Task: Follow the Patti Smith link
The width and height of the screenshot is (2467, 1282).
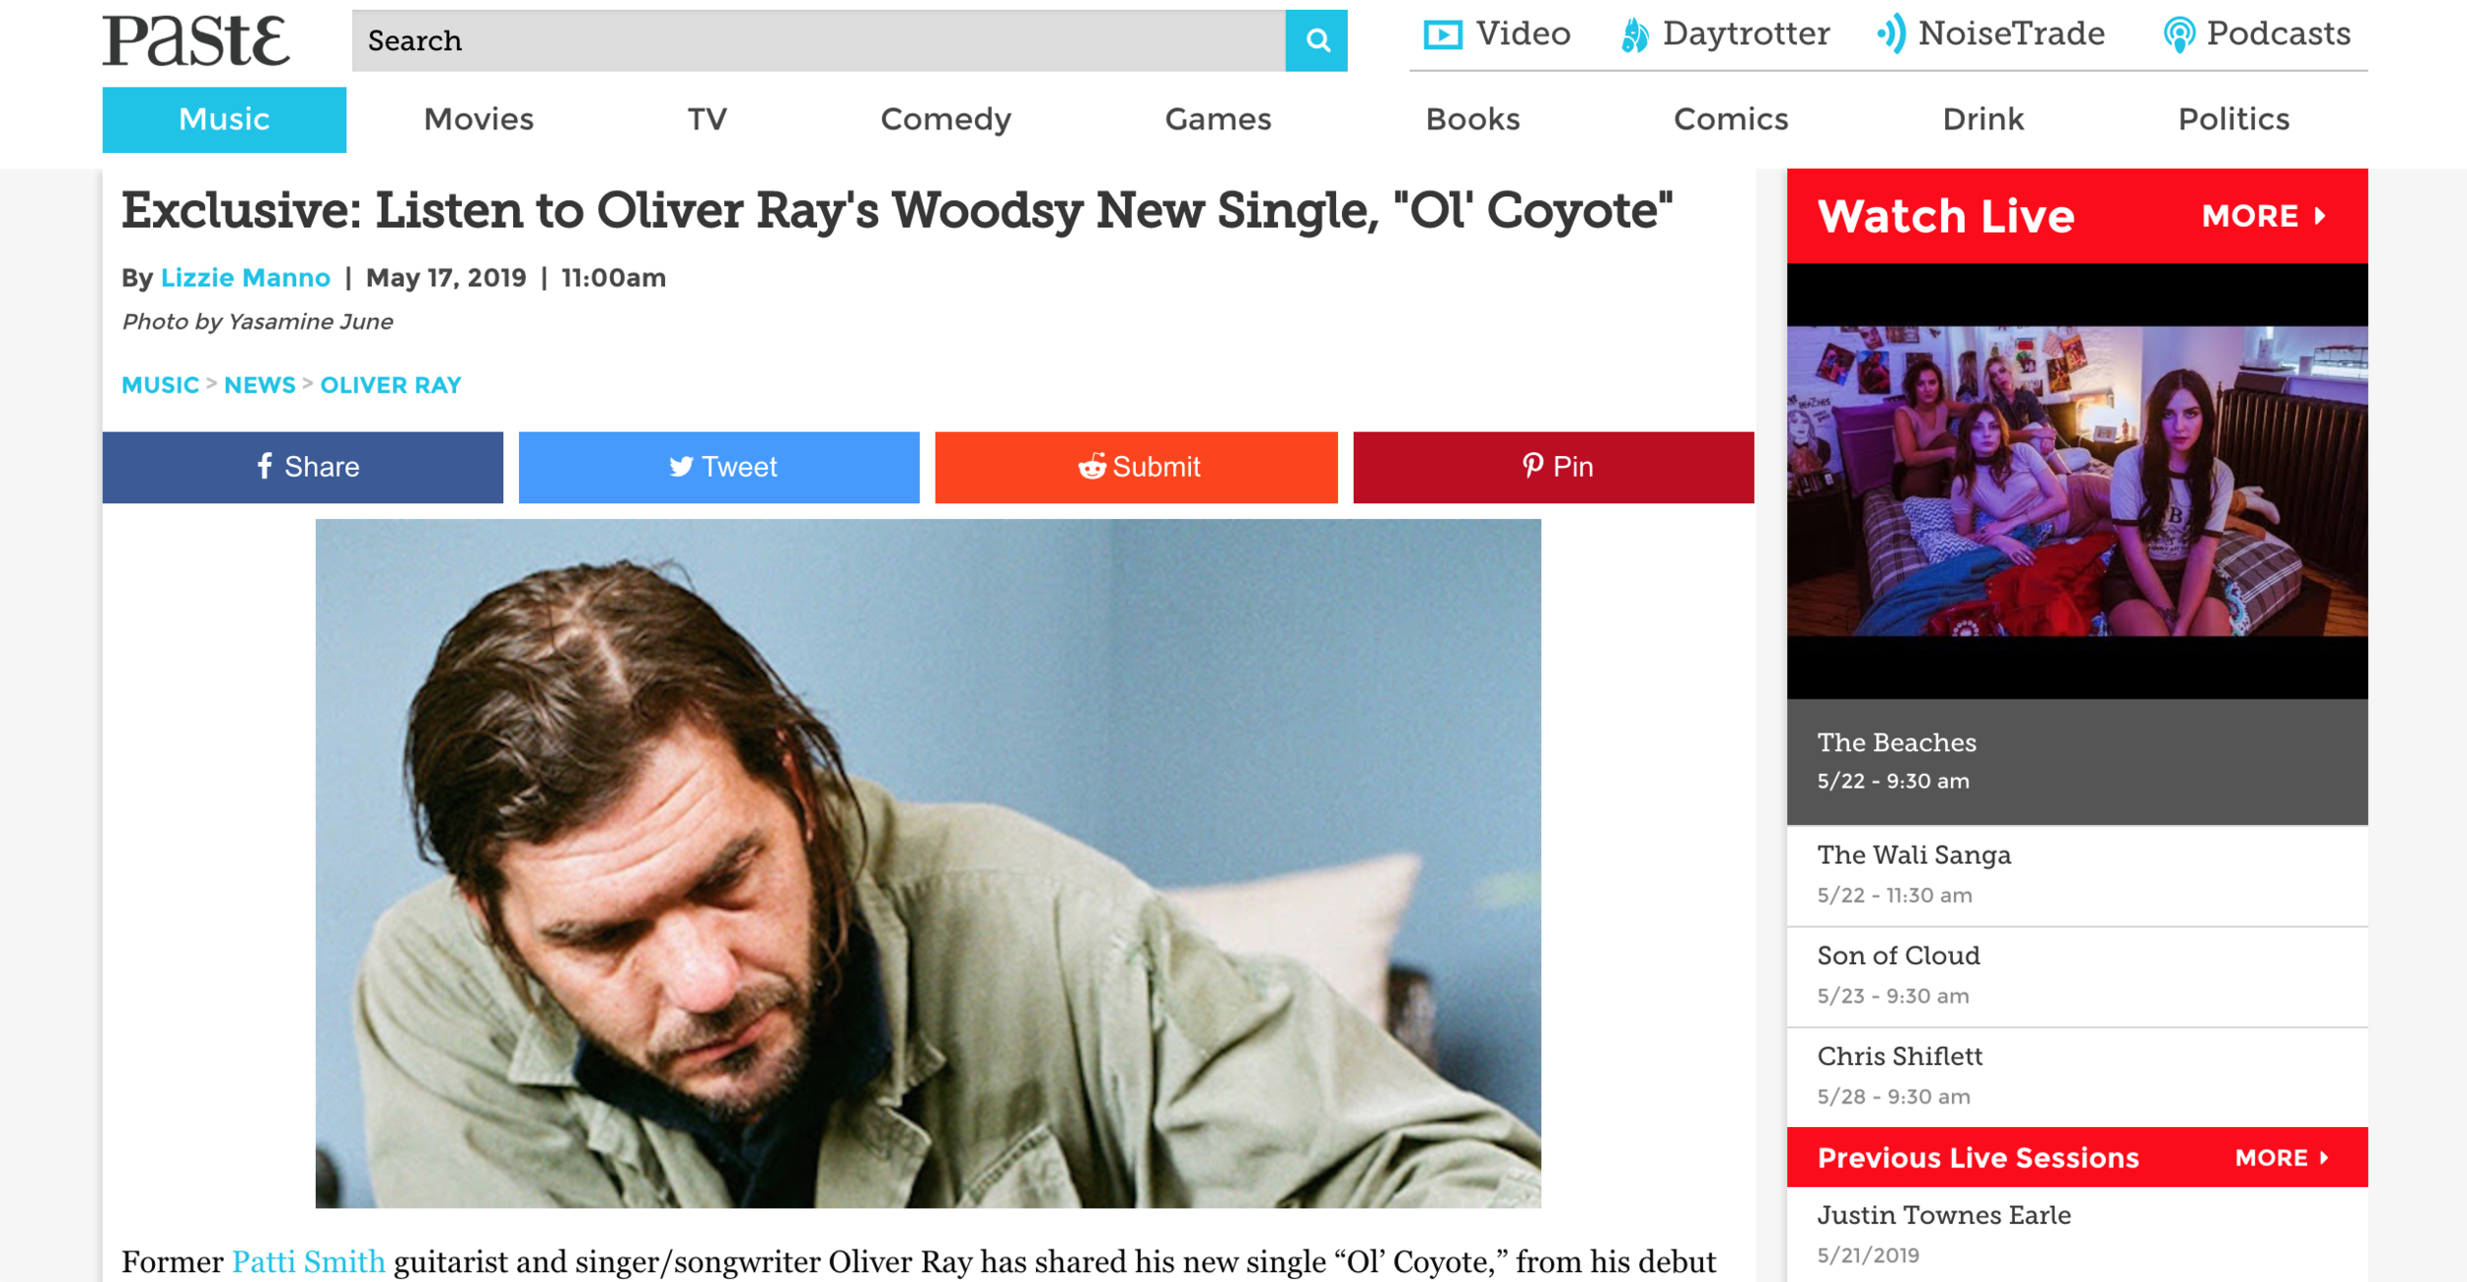Action: (308, 1261)
